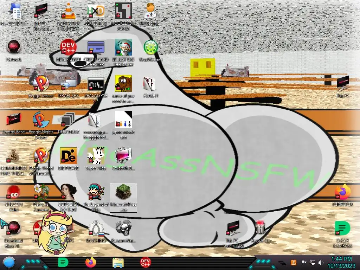The width and height of the screenshot is (360, 270).
Task: Open the green chat app in the taskbar
Action: (63, 262)
